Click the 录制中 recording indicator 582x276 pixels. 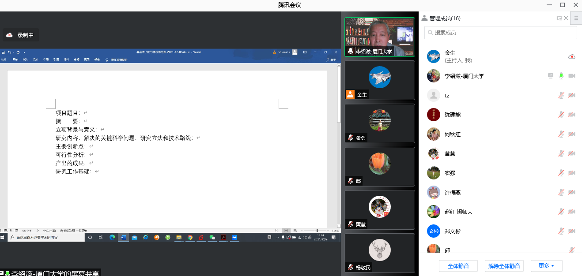pyautogui.click(x=21, y=35)
